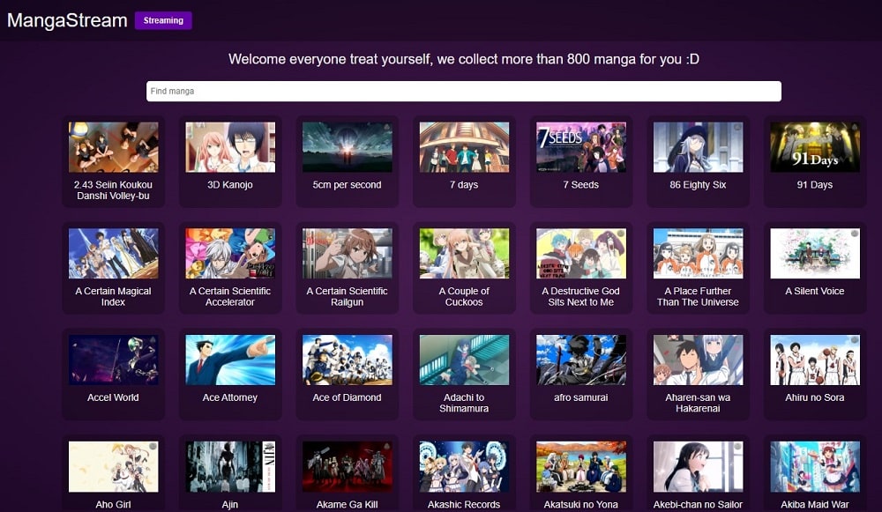Select A Couple of Cuckoos cover
Image resolution: width=882 pixels, height=512 pixels.
click(464, 254)
